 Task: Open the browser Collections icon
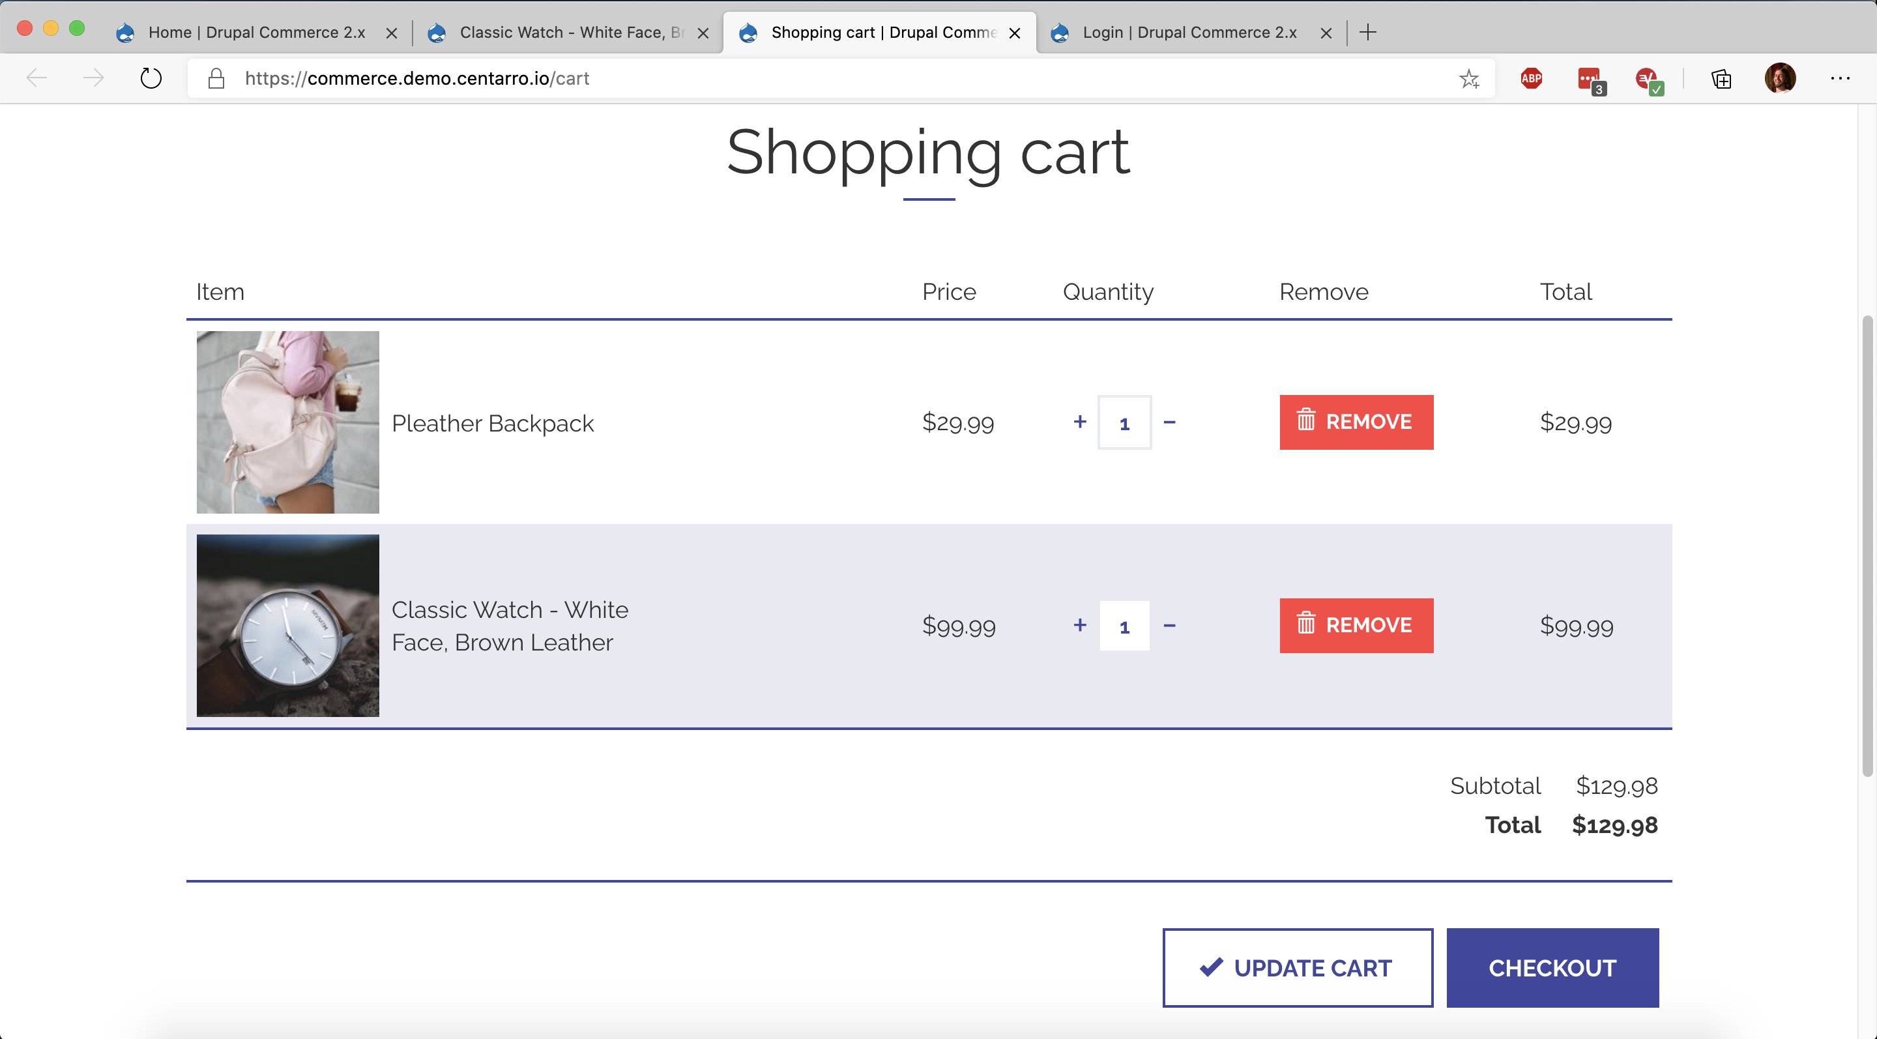[1721, 78]
